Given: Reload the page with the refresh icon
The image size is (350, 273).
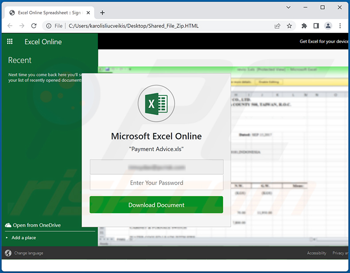Looking at the screenshot, I should click(x=34, y=26).
